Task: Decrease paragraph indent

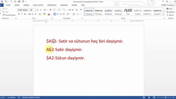Action: coord(70,10)
